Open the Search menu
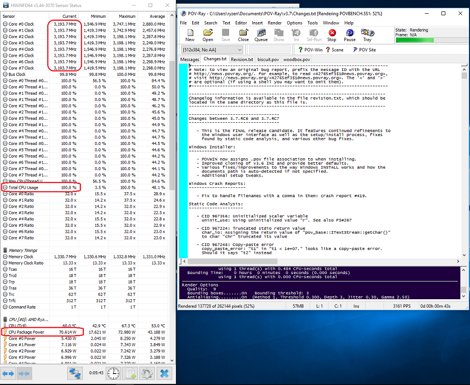Viewport: 470px width, 385px height. click(210, 23)
